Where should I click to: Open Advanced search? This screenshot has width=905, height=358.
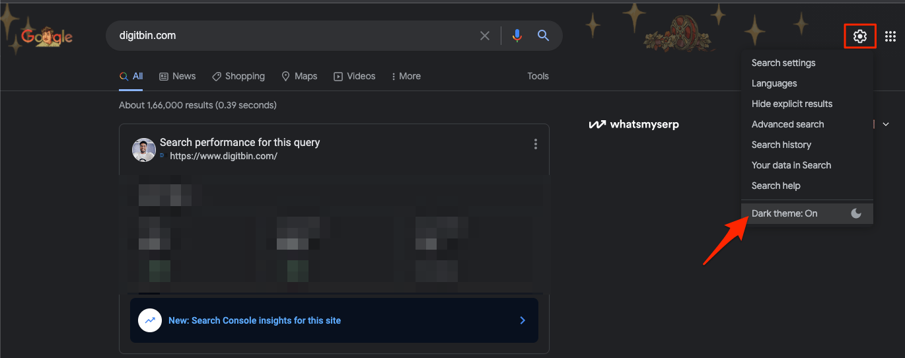click(788, 124)
